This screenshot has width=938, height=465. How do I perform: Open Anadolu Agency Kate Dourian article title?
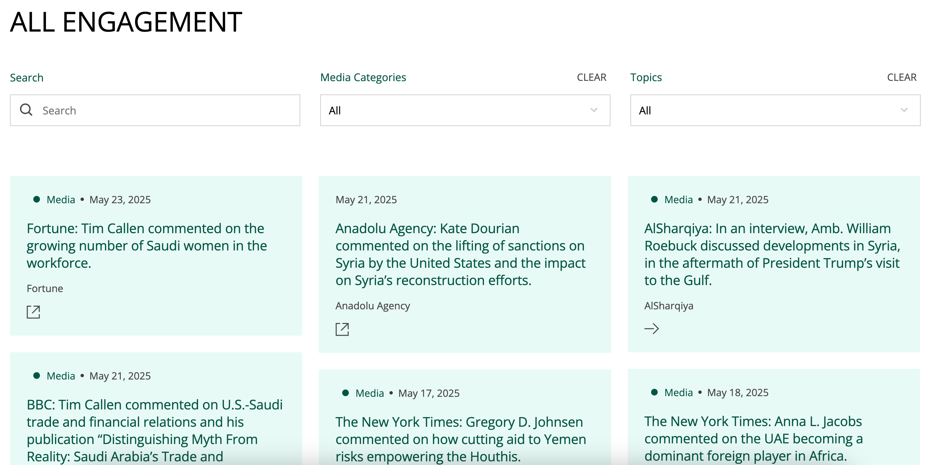[x=460, y=254]
